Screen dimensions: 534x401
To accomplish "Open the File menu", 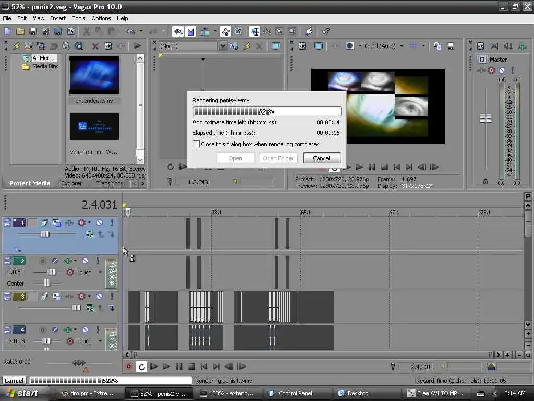I will (x=7, y=18).
